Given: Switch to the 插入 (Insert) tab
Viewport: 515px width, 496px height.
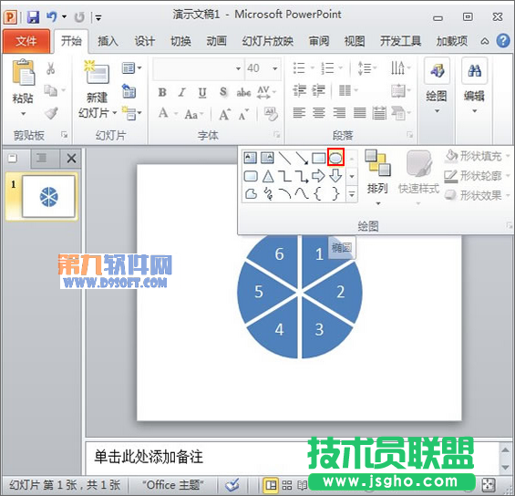Looking at the screenshot, I should pos(108,41).
